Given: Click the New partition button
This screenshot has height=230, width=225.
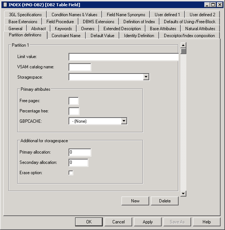Looking at the screenshot, I should tap(135, 201).
